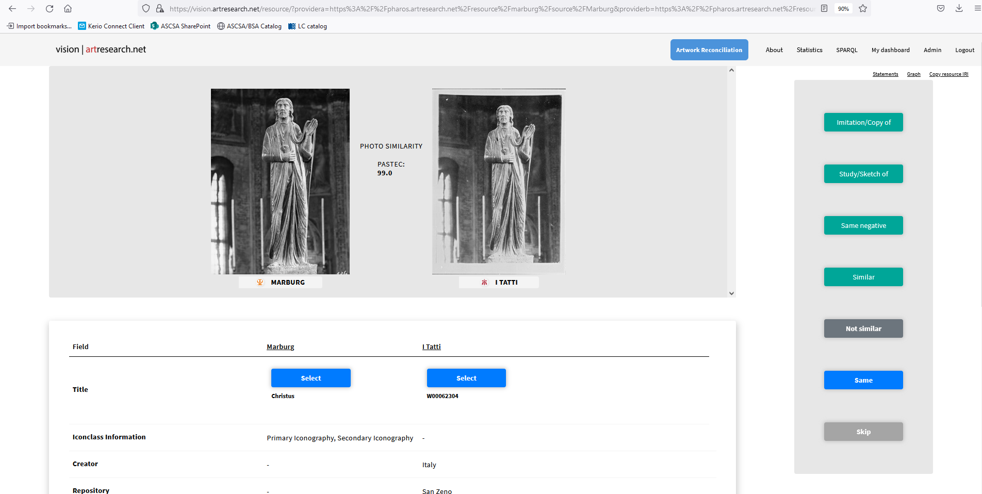The image size is (982, 494).
Task: Toggle reader view icon in address bar
Action: pyautogui.click(x=824, y=9)
